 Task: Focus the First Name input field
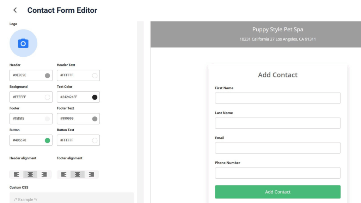pos(278,98)
